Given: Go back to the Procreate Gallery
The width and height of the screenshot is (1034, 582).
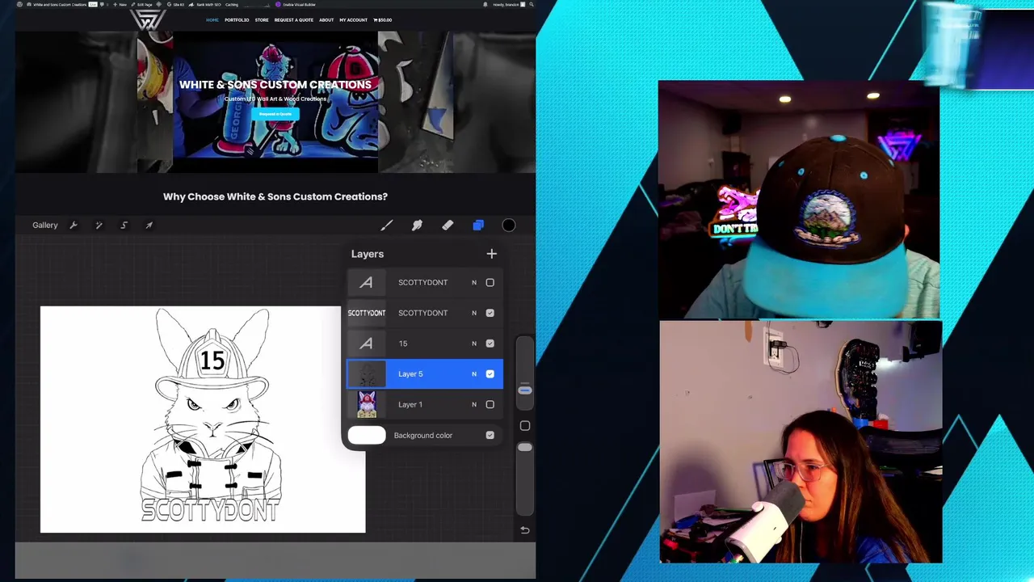Looking at the screenshot, I should [45, 226].
